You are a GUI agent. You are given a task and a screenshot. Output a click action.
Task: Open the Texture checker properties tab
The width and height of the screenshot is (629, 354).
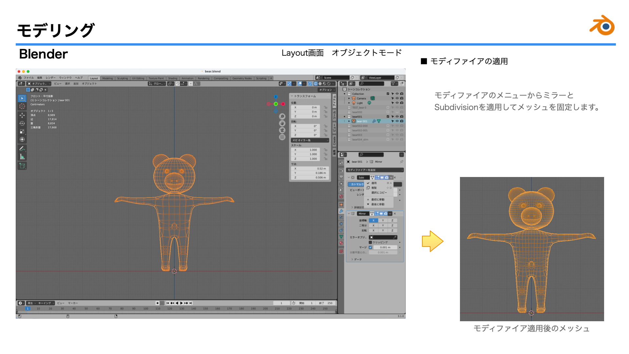coord(341,251)
